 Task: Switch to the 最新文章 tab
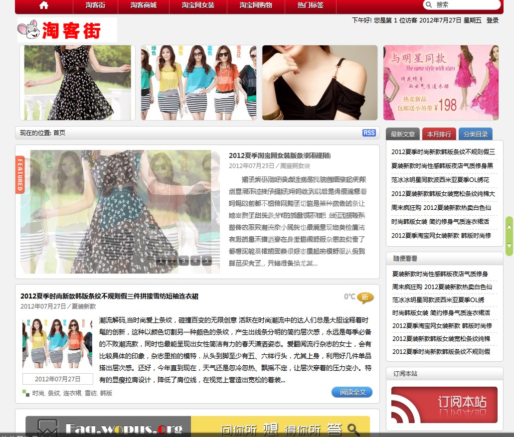403,134
